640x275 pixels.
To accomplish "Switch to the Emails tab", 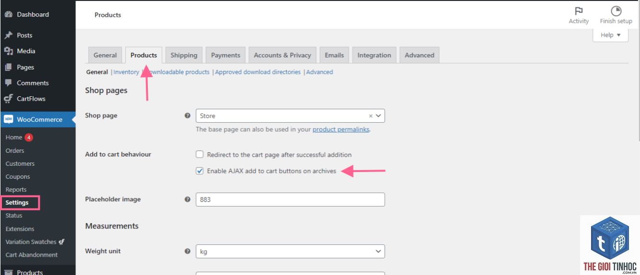I will pos(334,55).
